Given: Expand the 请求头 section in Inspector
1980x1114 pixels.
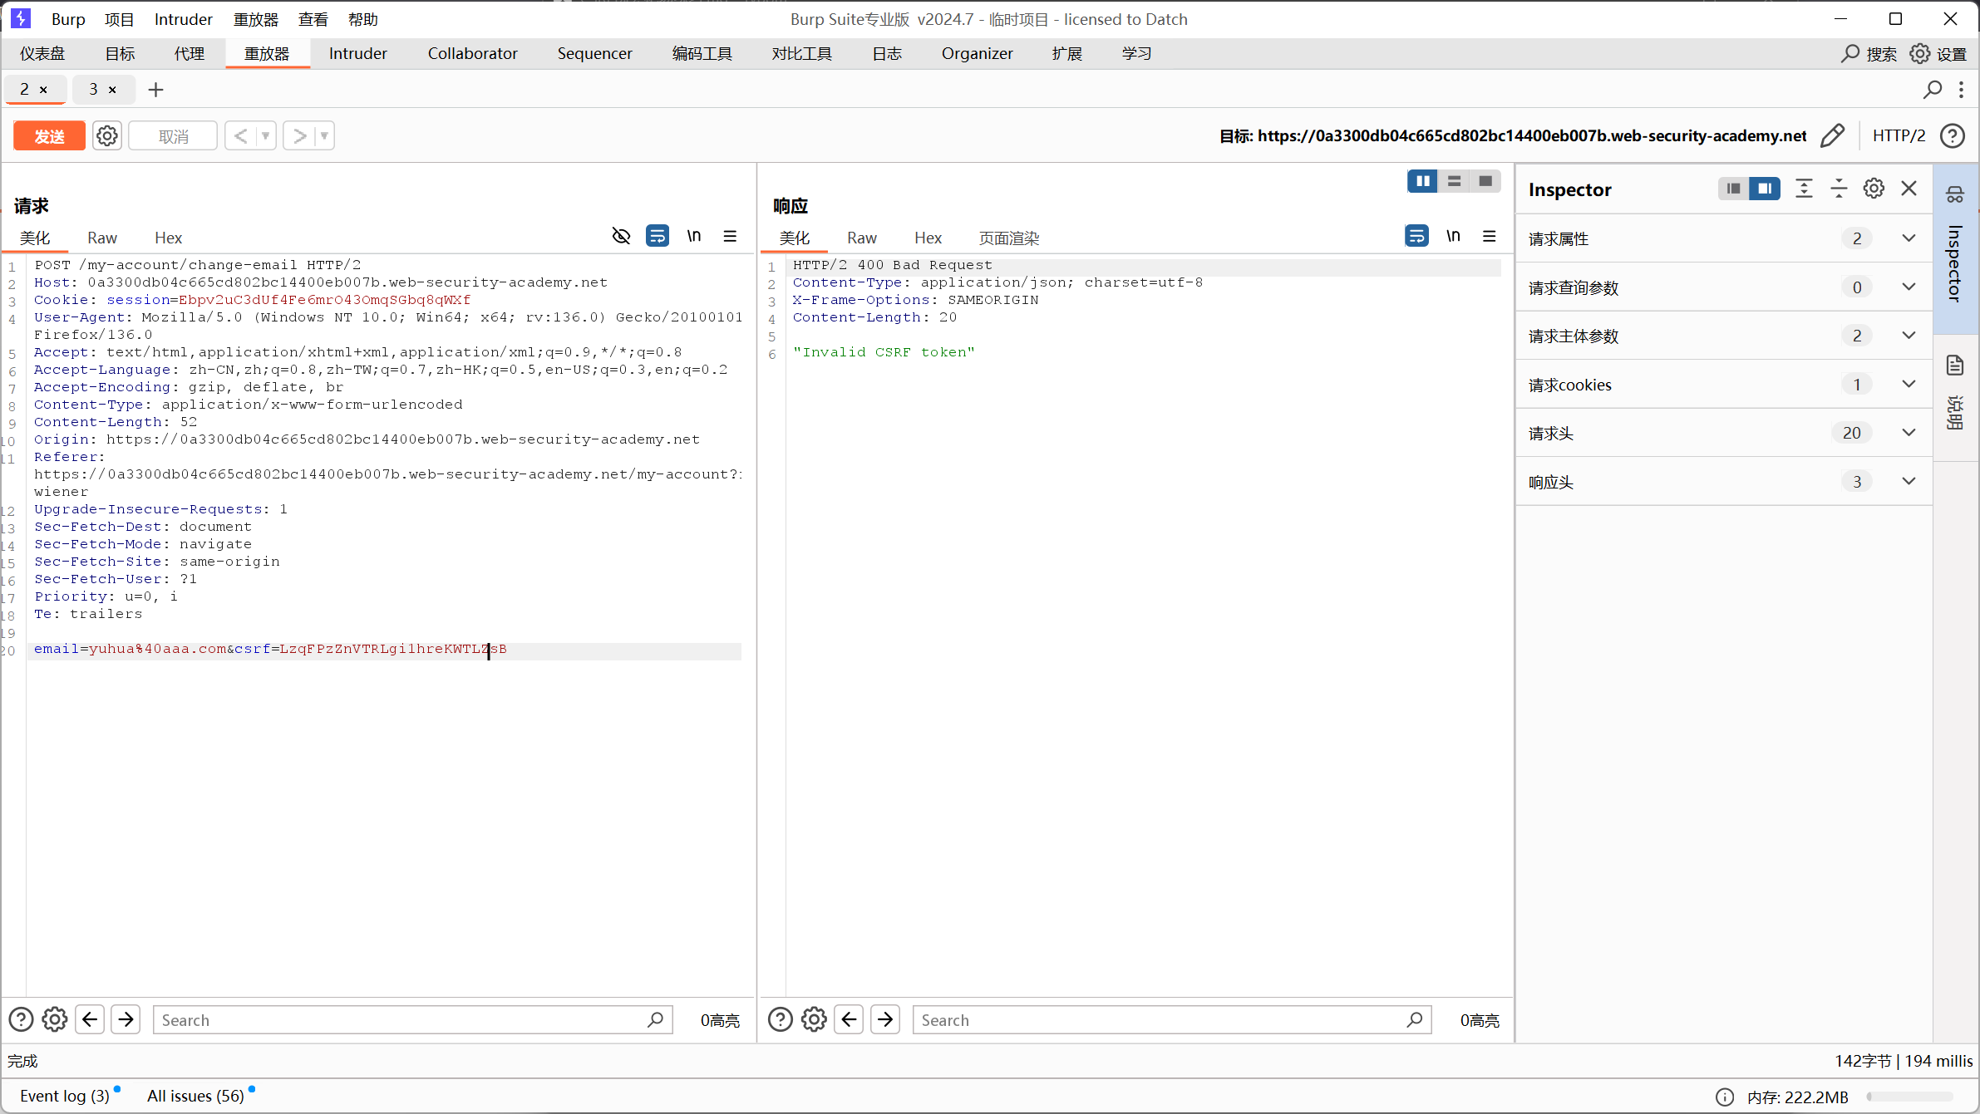Looking at the screenshot, I should point(1909,433).
